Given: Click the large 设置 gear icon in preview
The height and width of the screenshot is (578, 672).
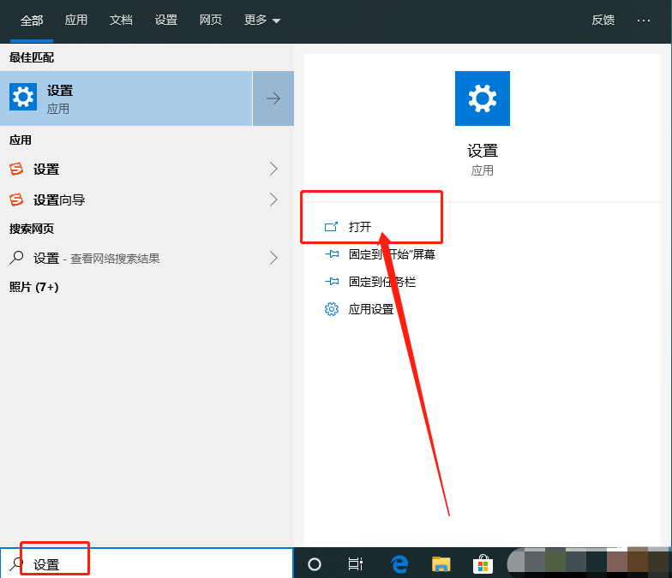Looking at the screenshot, I should (x=482, y=98).
